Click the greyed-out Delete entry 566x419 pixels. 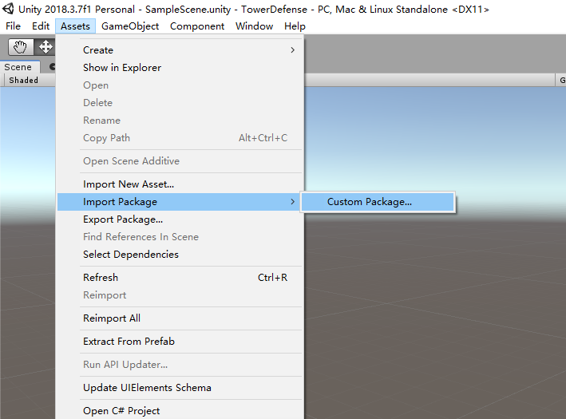180,102
